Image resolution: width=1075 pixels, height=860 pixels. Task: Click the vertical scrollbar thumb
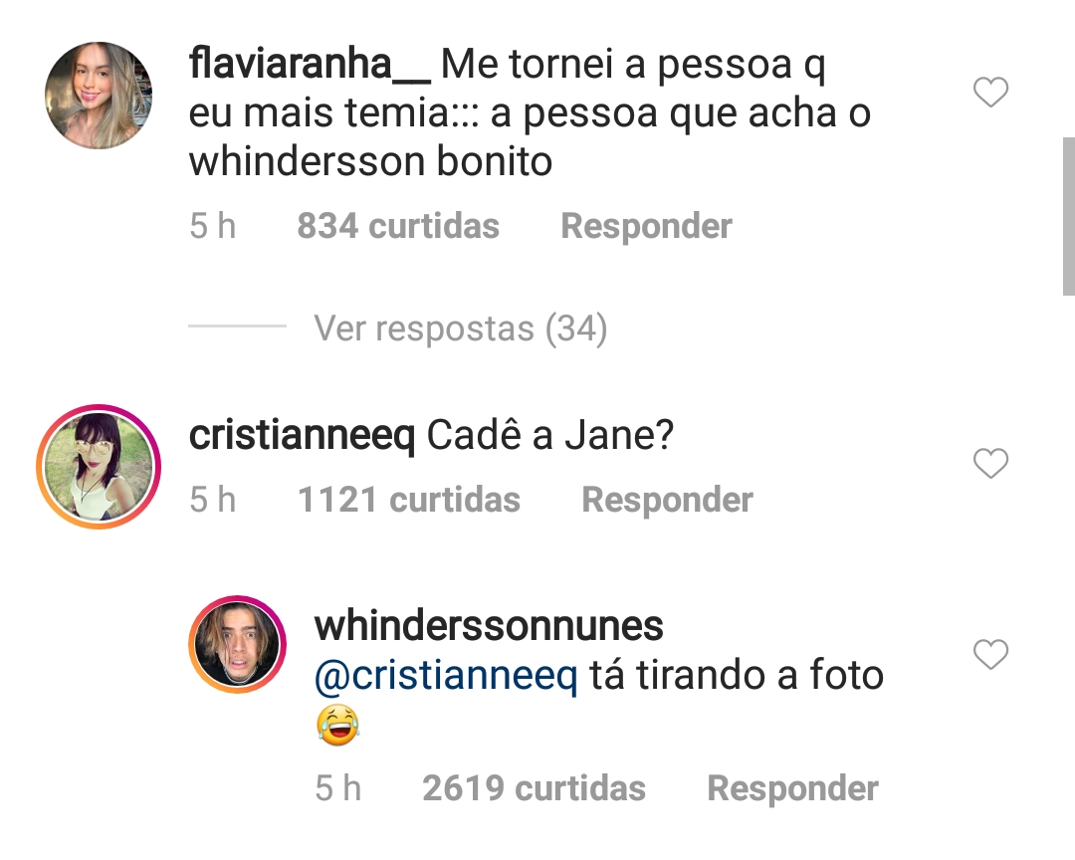click(x=1069, y=216)
